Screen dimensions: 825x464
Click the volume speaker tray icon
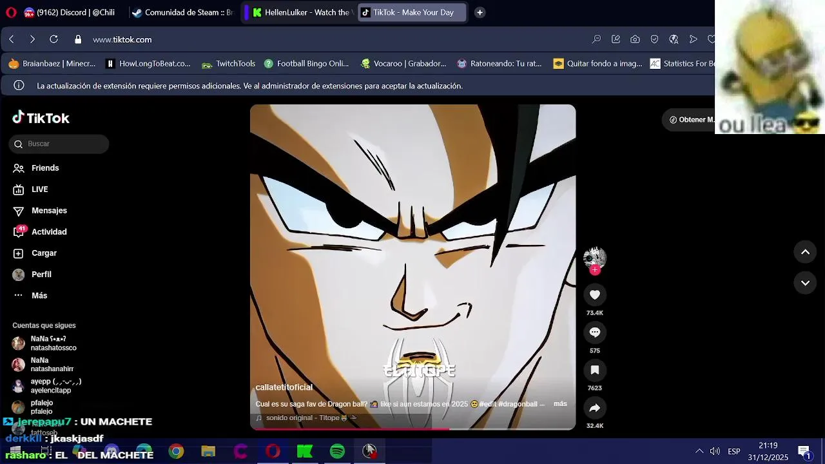(x=715, y=451)
